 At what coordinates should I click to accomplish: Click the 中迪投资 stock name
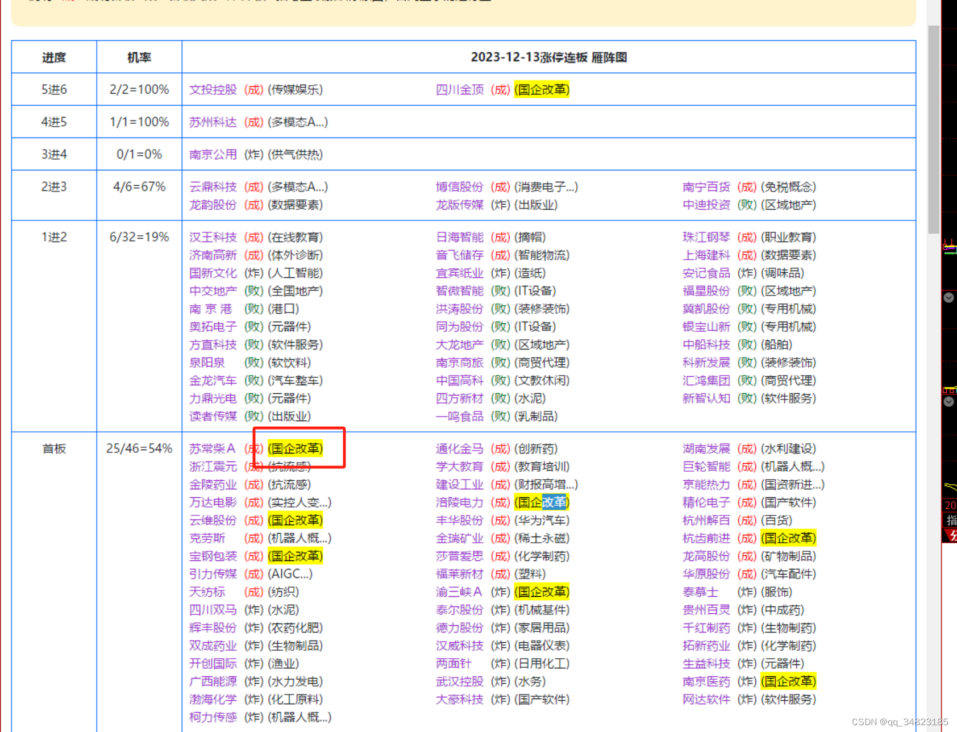pos(706,205)
